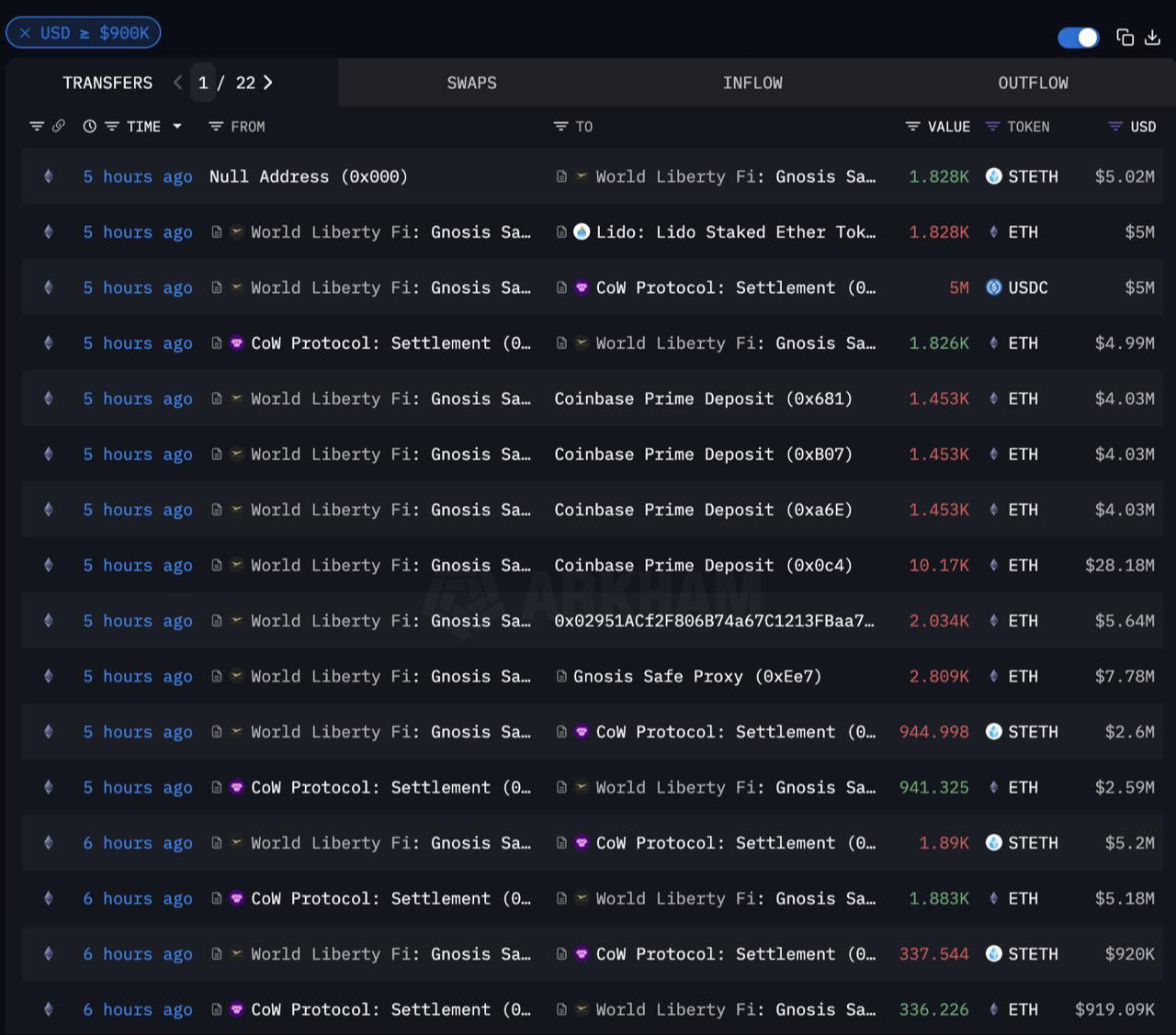The image size is (1176, 1035).
Task: Click the clock icon beside TIME
Action: pos(89,126)
